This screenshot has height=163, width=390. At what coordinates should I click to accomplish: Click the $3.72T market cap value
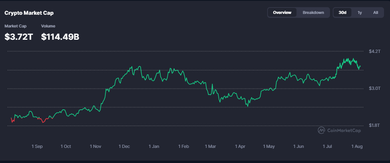19,37
